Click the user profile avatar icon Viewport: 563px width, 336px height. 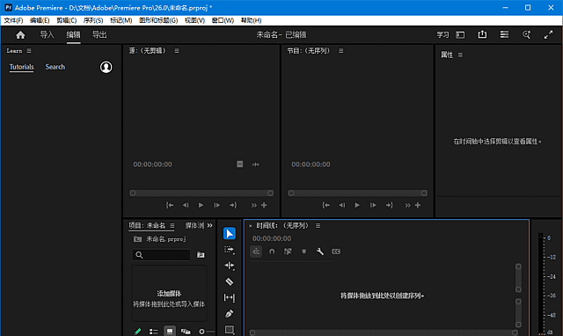106,67
